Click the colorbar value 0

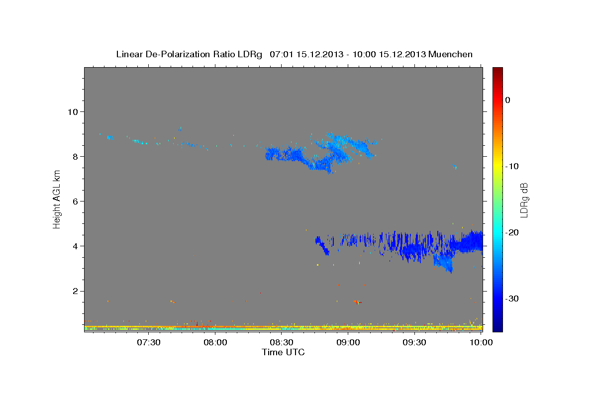[508, 100]
